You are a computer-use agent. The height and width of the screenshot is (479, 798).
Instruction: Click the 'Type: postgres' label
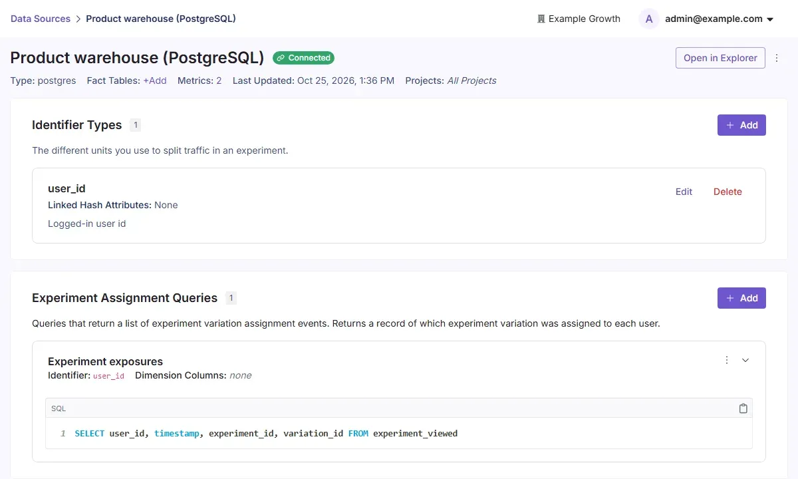tap(43, 80)
